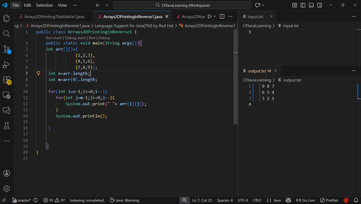Viewport: 361px width, 204px height.
Task: Open the Run and Debug panel
Action: pos(7,65)
